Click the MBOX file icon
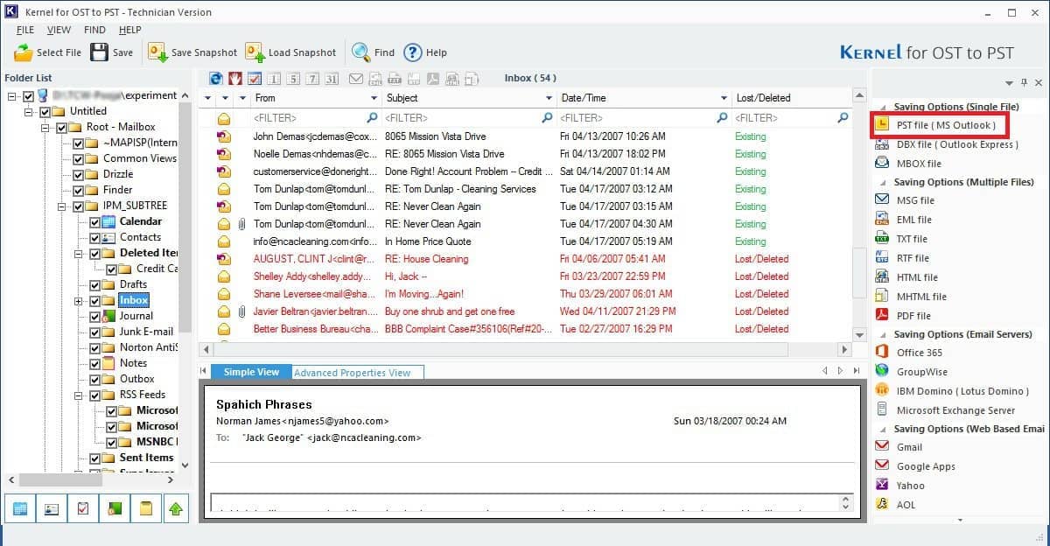The width and height of the screenshot is (1050, 546). click(882, 164)
